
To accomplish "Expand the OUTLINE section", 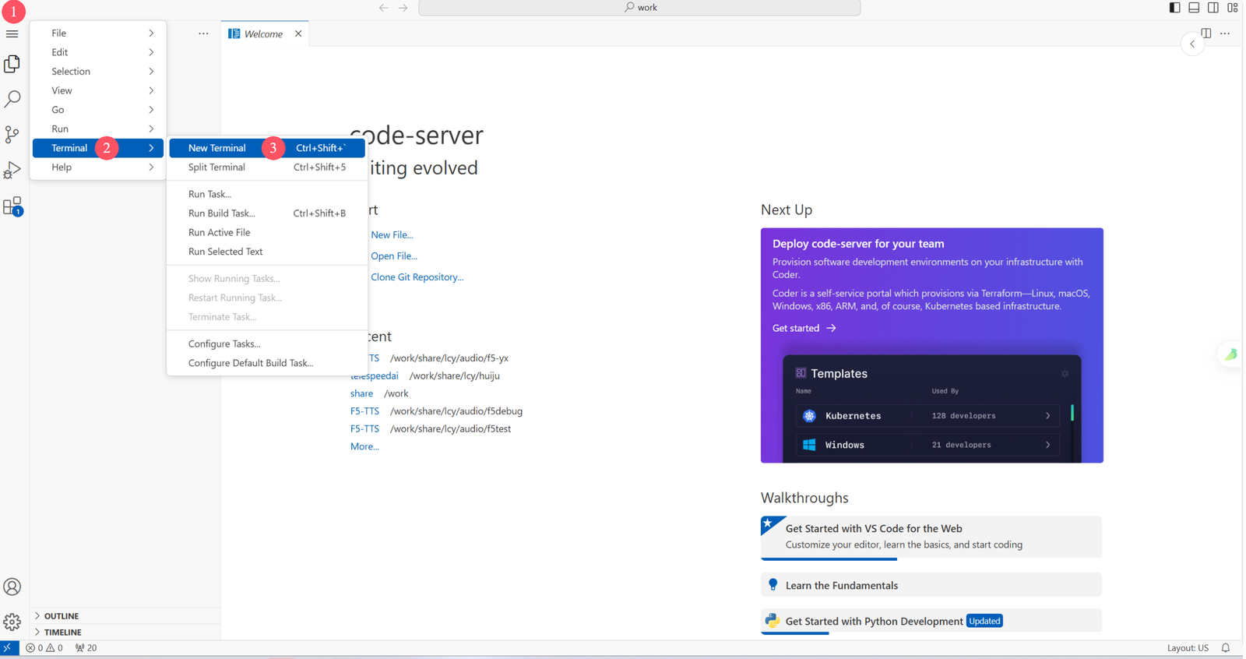I will [x=125, y=615].
